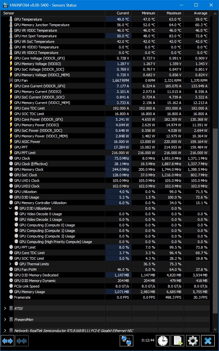Collapse the GPU D3D Utilizations group
219x351 pixels.
[10, 208]
